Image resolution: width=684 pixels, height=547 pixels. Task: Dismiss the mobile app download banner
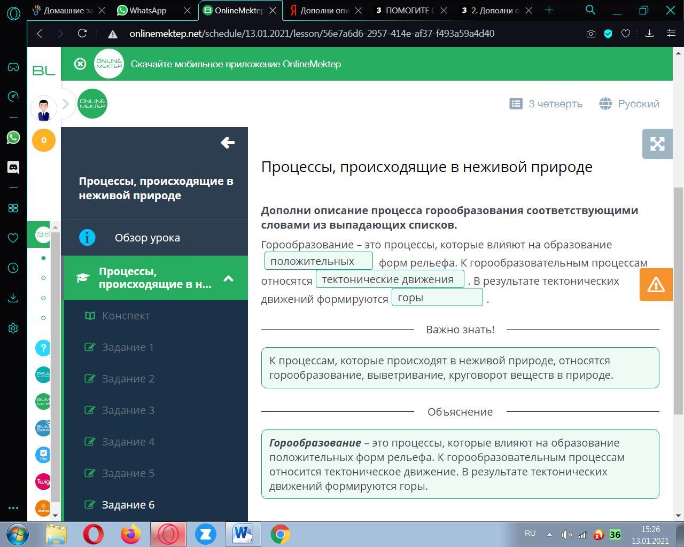[80, 64]
